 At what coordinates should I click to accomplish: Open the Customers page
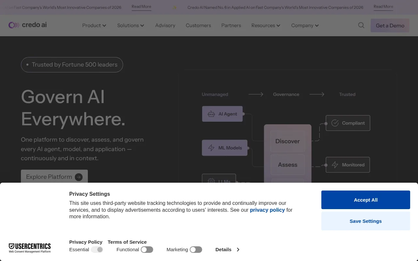pyautogui.click(x=198, y=25)
